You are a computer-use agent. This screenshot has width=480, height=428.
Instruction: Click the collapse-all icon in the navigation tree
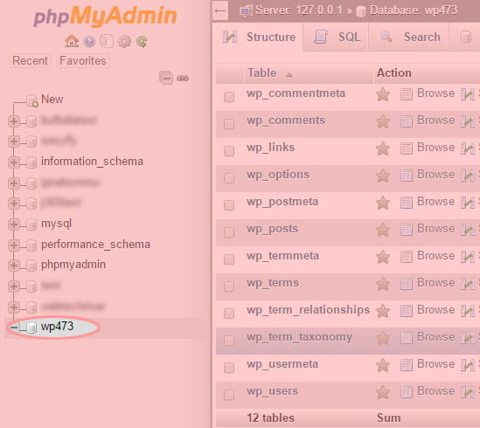pos(166,78)
